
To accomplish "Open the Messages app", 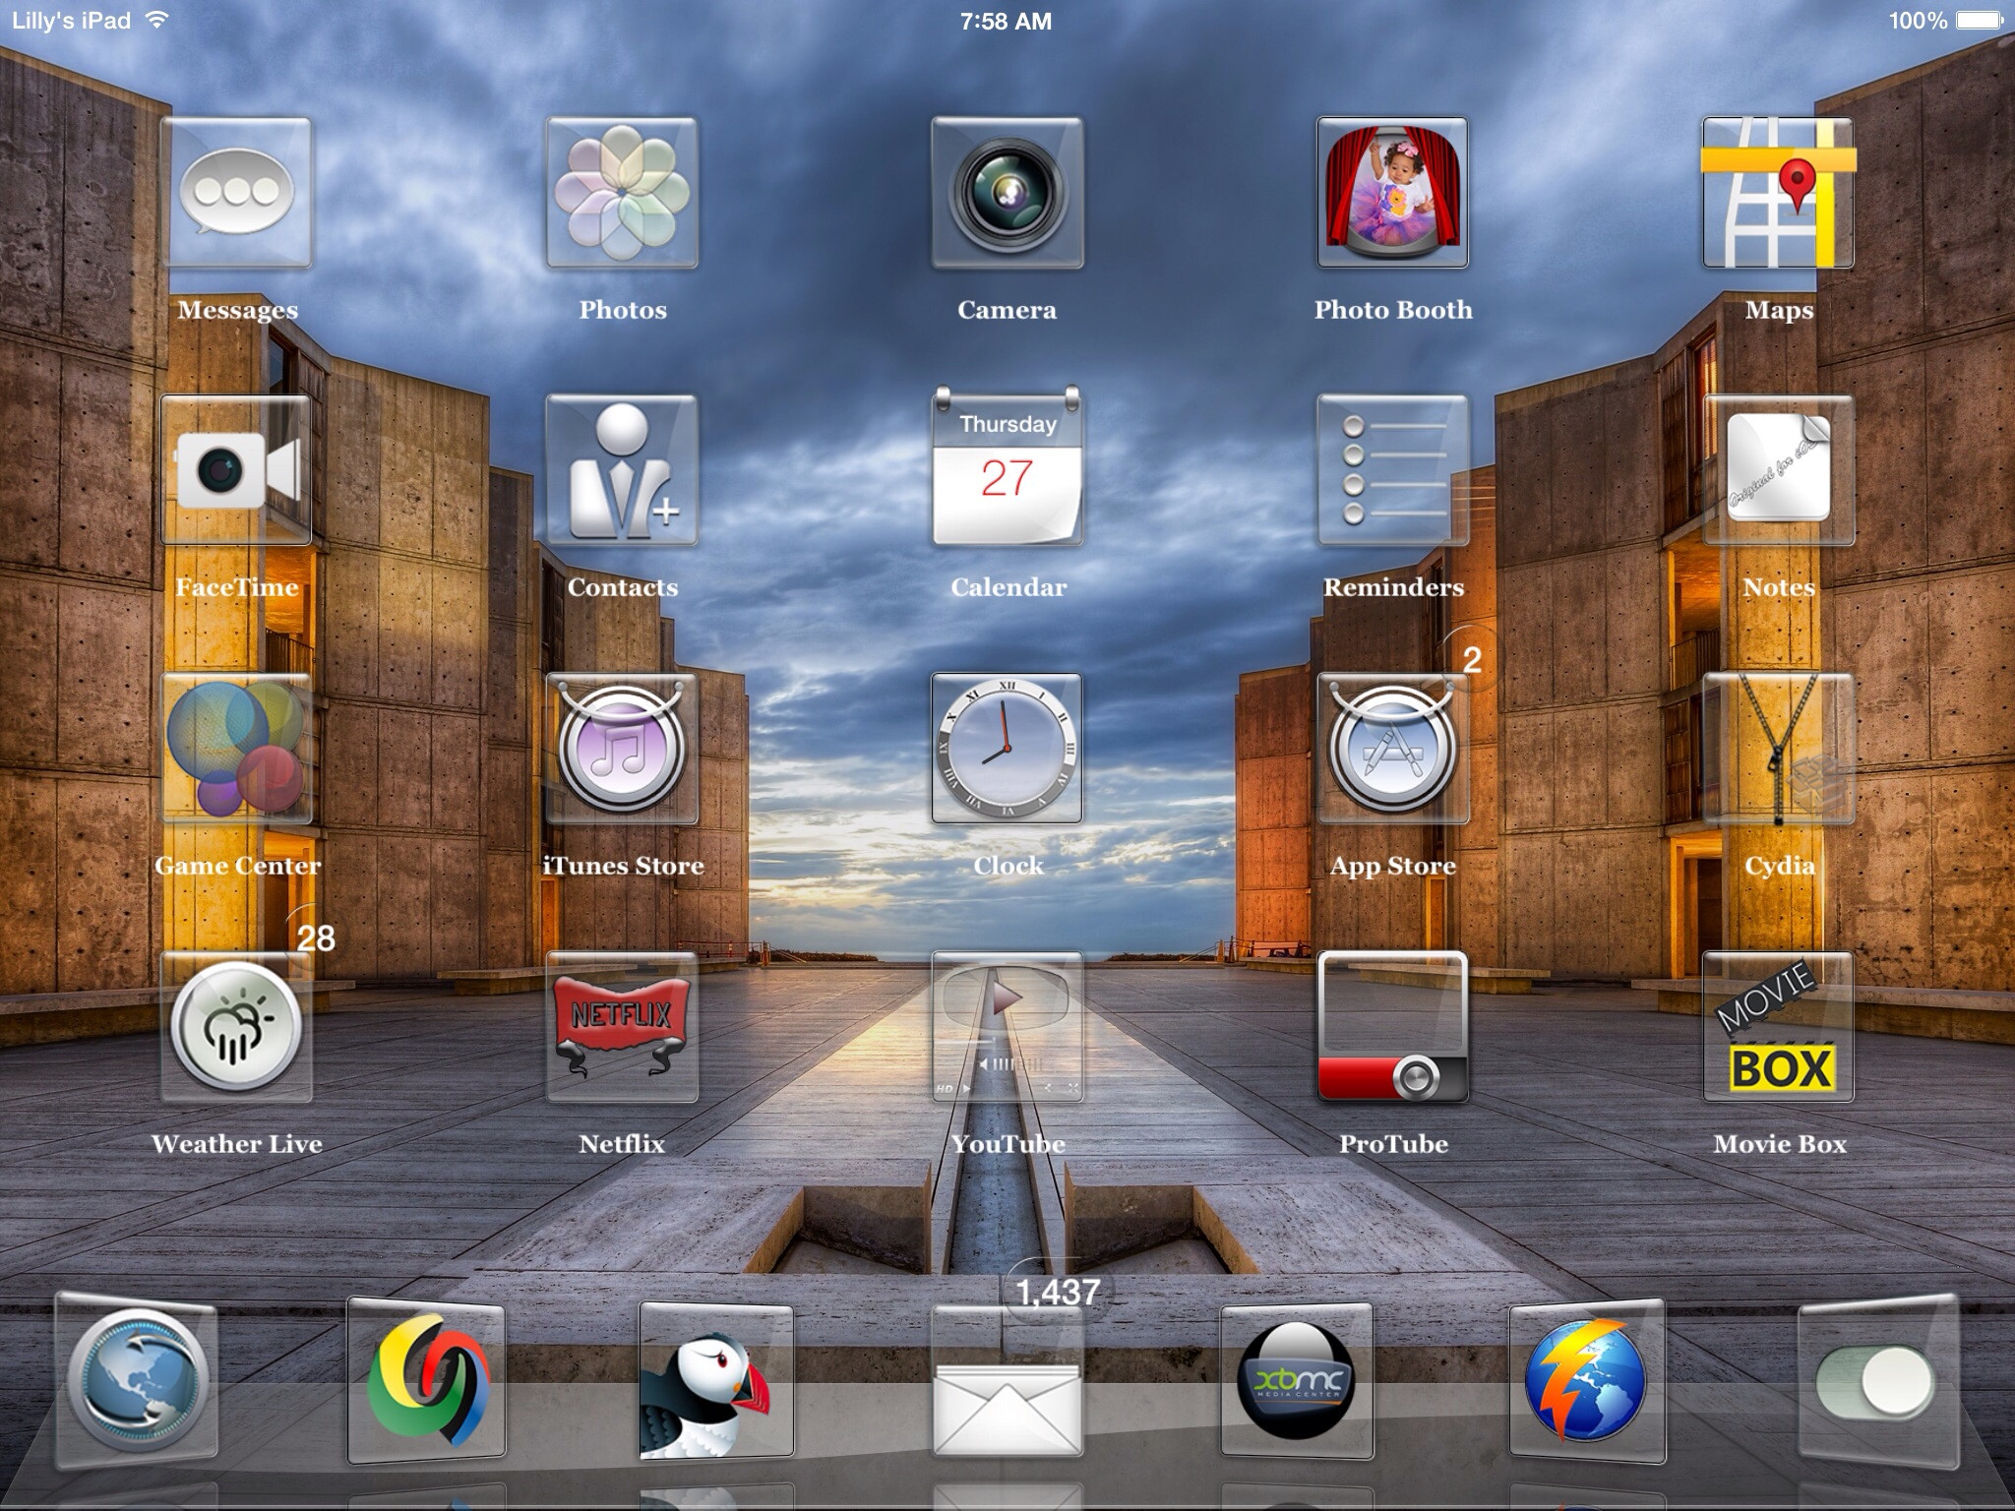I will (236, 193).
